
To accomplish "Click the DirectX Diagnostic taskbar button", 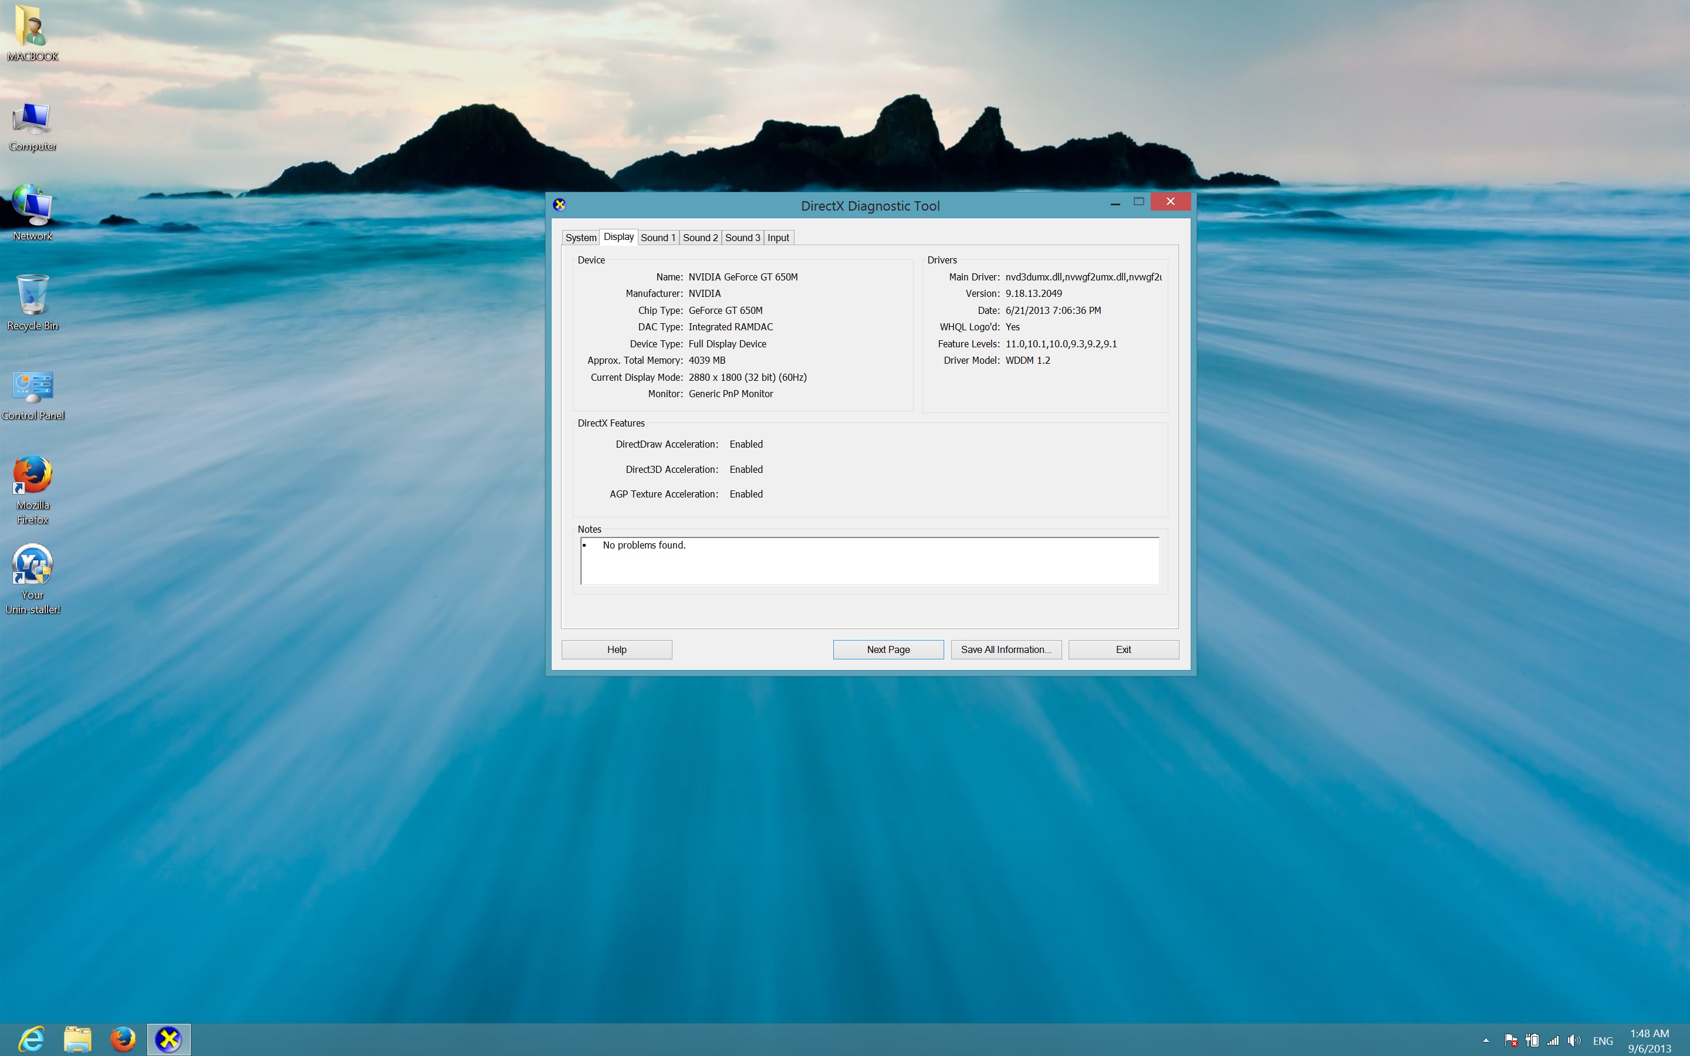I will [x=168, y=1039].
